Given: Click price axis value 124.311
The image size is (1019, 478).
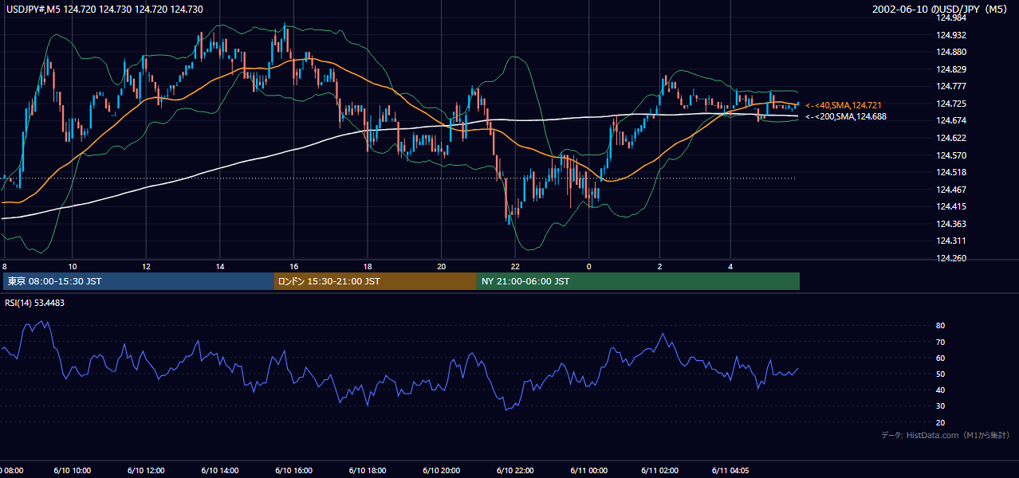Looking at the screenshot, I should click(x=951, y=241).
